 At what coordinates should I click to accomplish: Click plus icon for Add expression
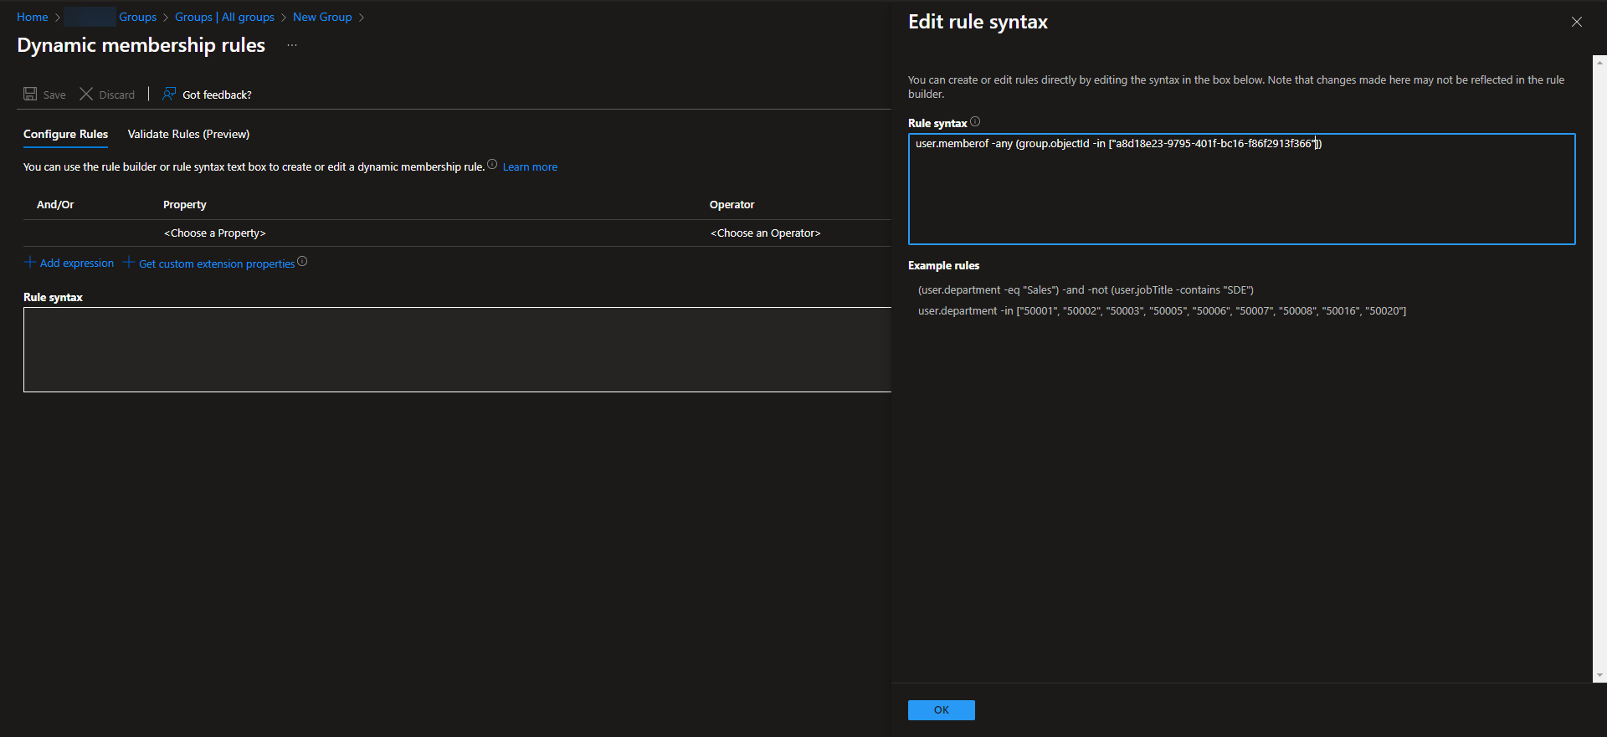point(30,263)
